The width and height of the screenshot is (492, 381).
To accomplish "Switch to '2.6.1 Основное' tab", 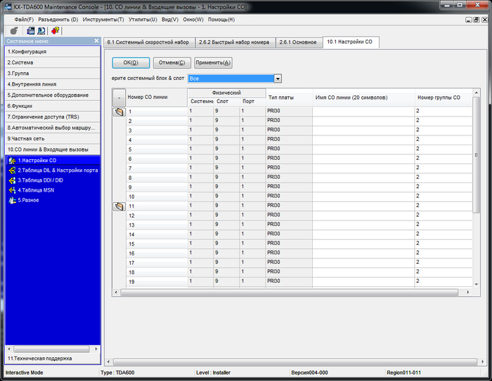I will [x=299, y=42].
